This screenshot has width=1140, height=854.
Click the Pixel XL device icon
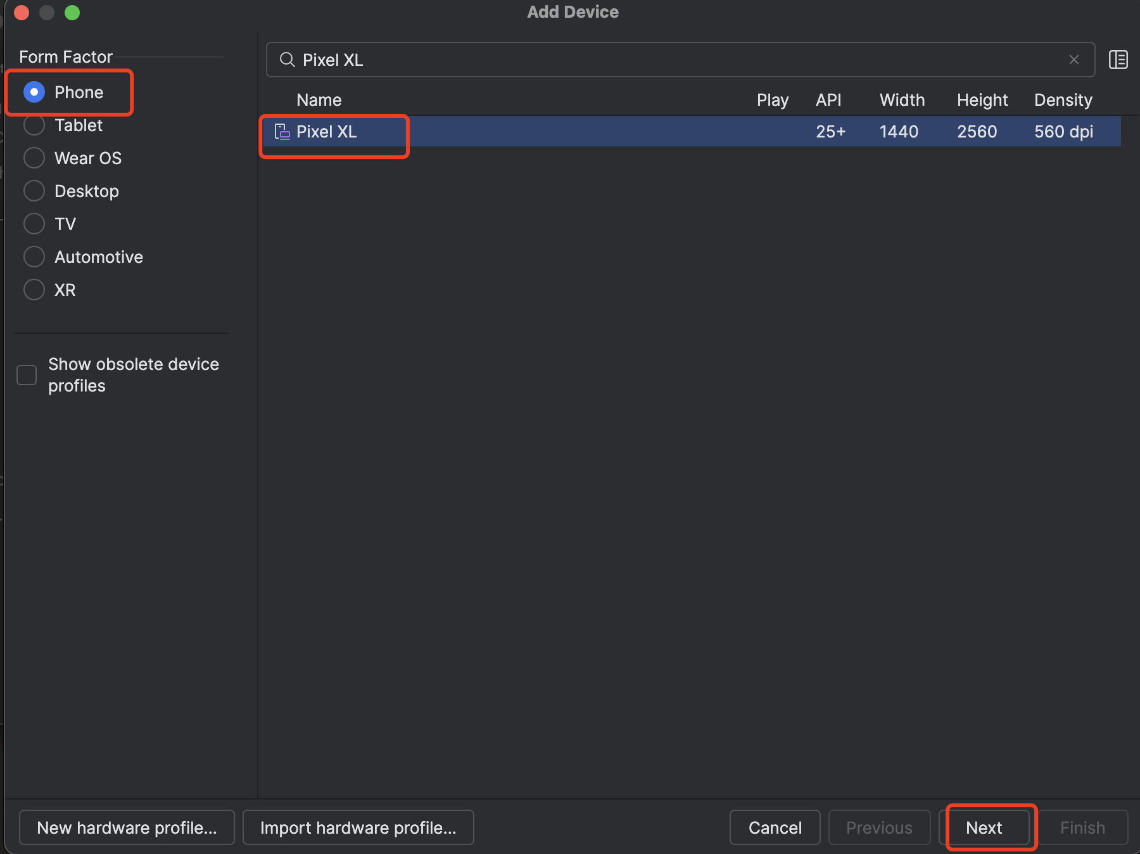282,132
